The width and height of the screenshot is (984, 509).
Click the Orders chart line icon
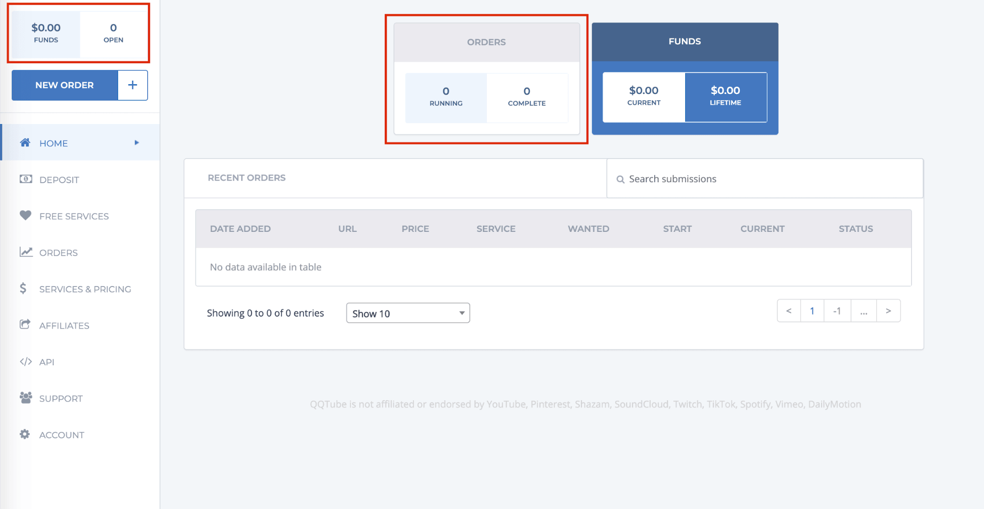click(x=26, y=252)
